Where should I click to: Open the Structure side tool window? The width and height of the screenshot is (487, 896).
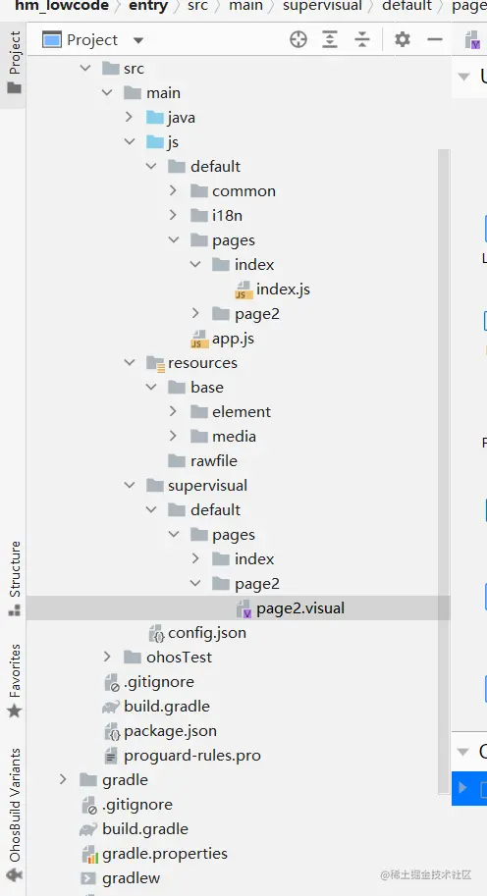15,578
